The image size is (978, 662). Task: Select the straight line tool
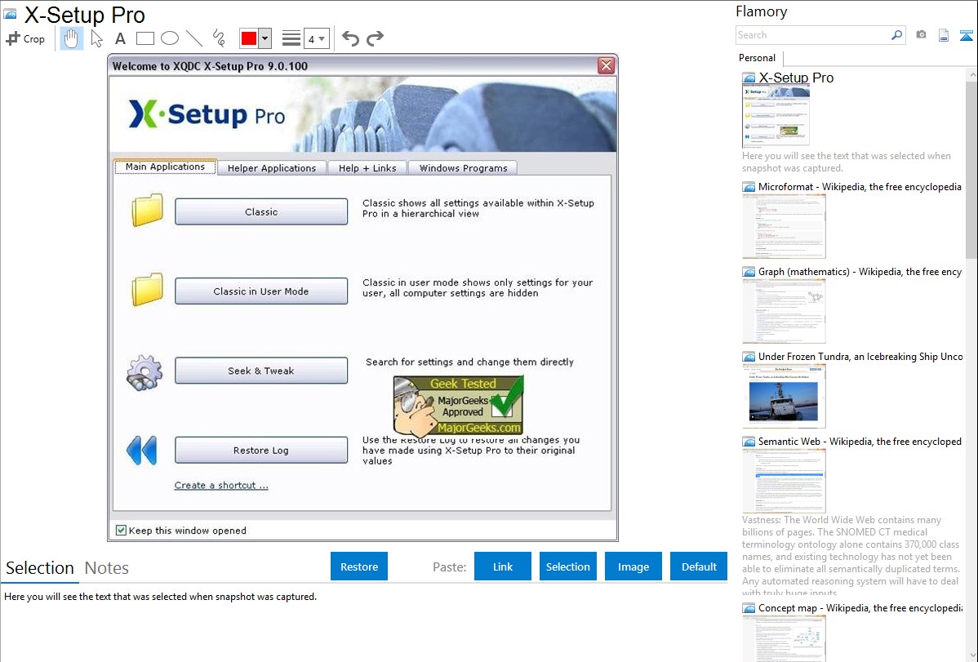pyautogui.click(x=194, y=38)
